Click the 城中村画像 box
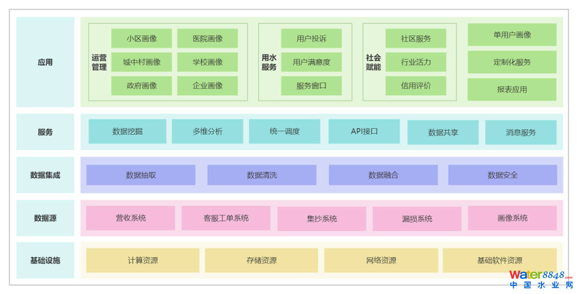 tap(141, 62)
